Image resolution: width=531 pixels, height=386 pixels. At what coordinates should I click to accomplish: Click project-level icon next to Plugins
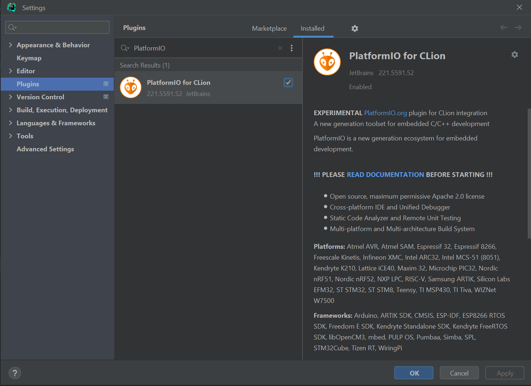(x=106, y=84)
